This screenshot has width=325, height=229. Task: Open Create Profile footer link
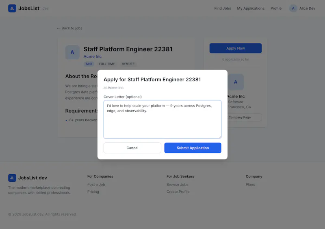(x=178, y=192)
